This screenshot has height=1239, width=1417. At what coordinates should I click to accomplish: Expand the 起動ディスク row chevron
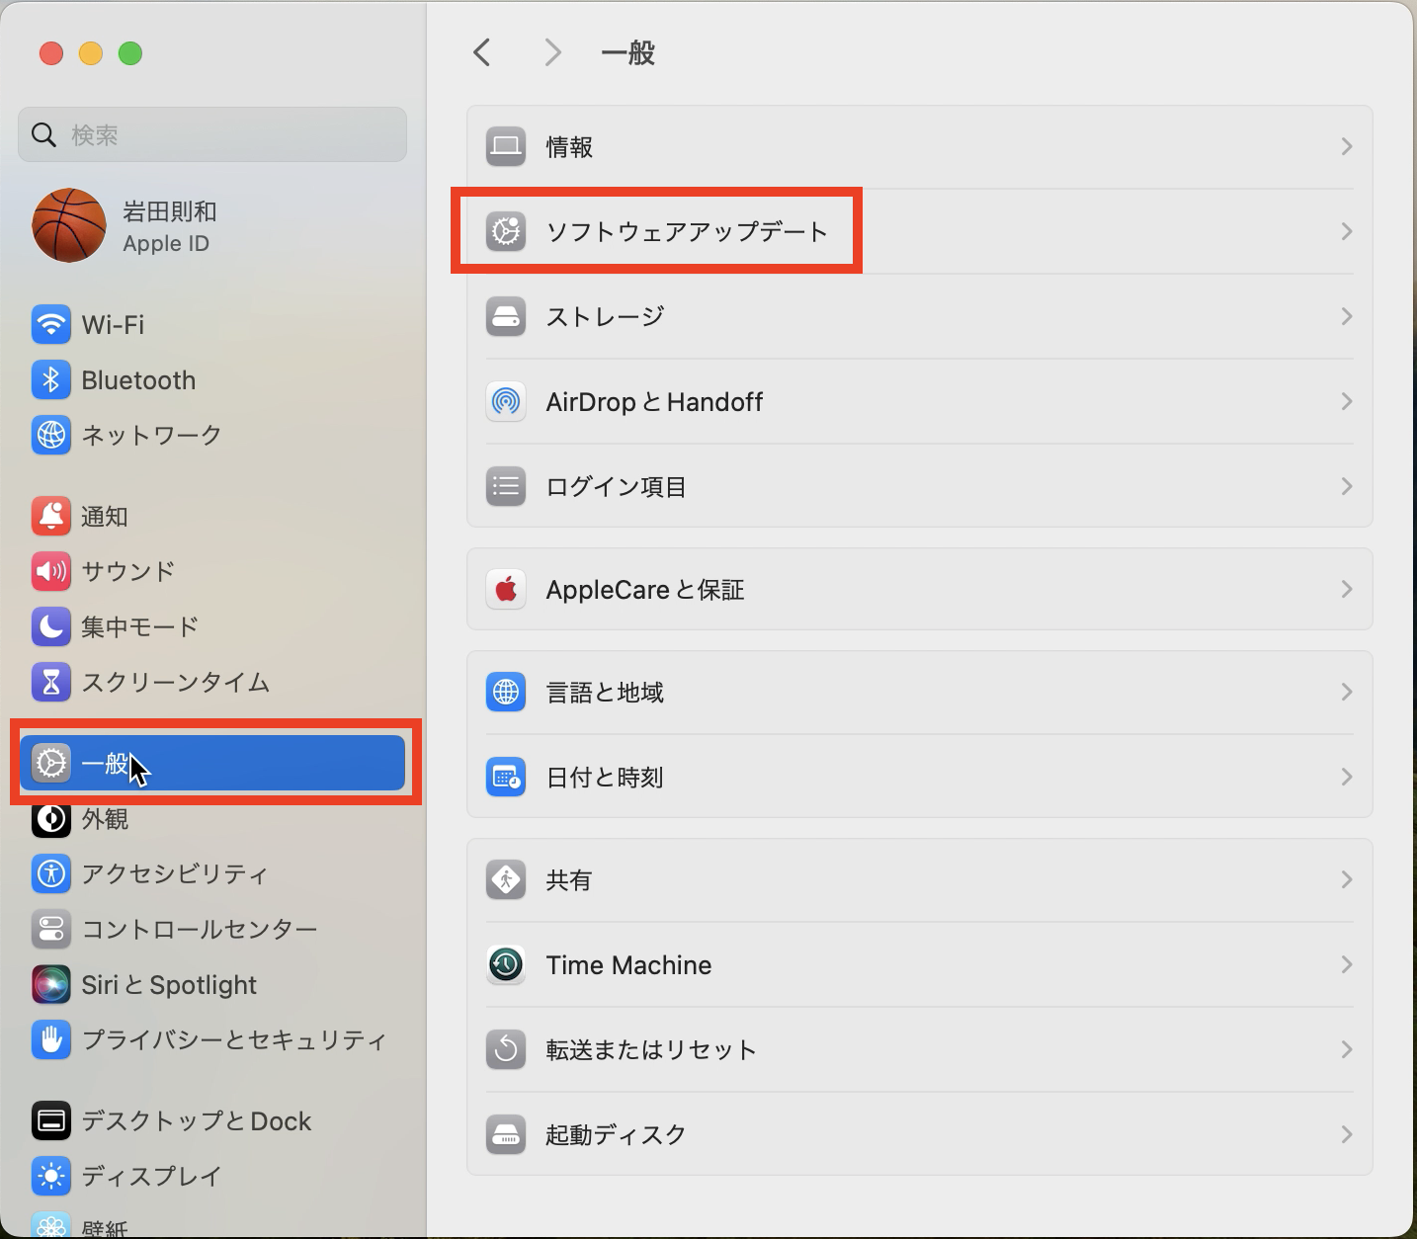1346,1134
